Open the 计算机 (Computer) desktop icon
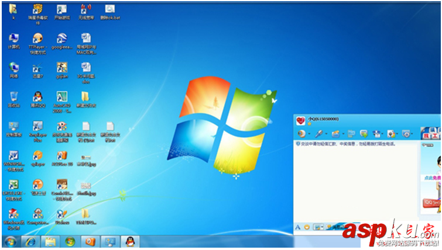This screenshot has width=442, height=250. (x=13, y=38)
